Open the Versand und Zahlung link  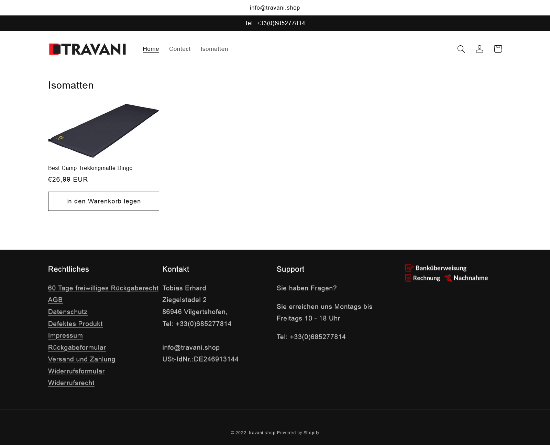[x=81, y=359]
